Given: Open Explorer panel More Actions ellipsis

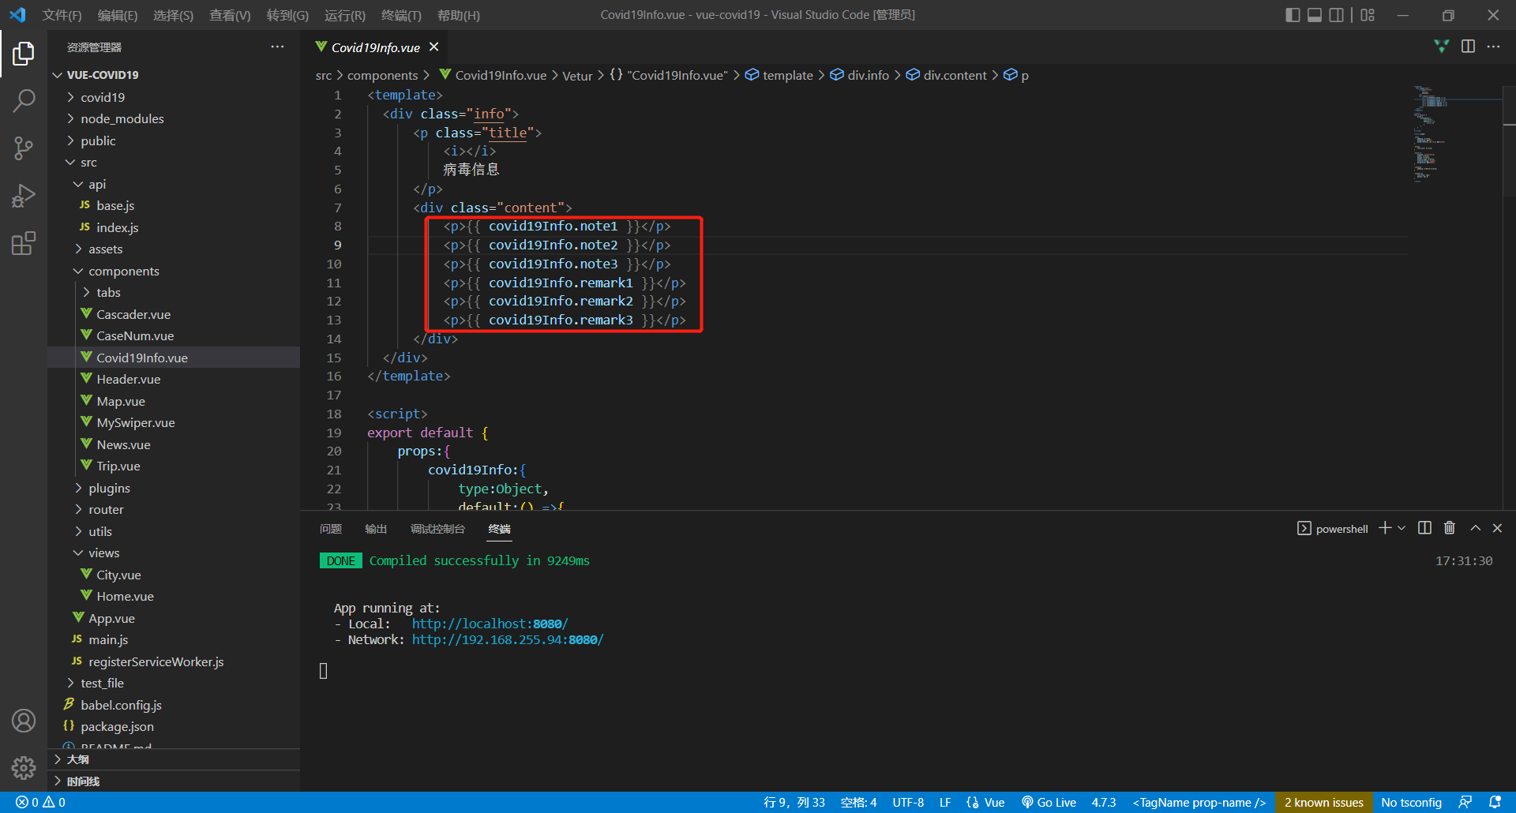Looking at the screenshot, I should (x=277, y=47).
